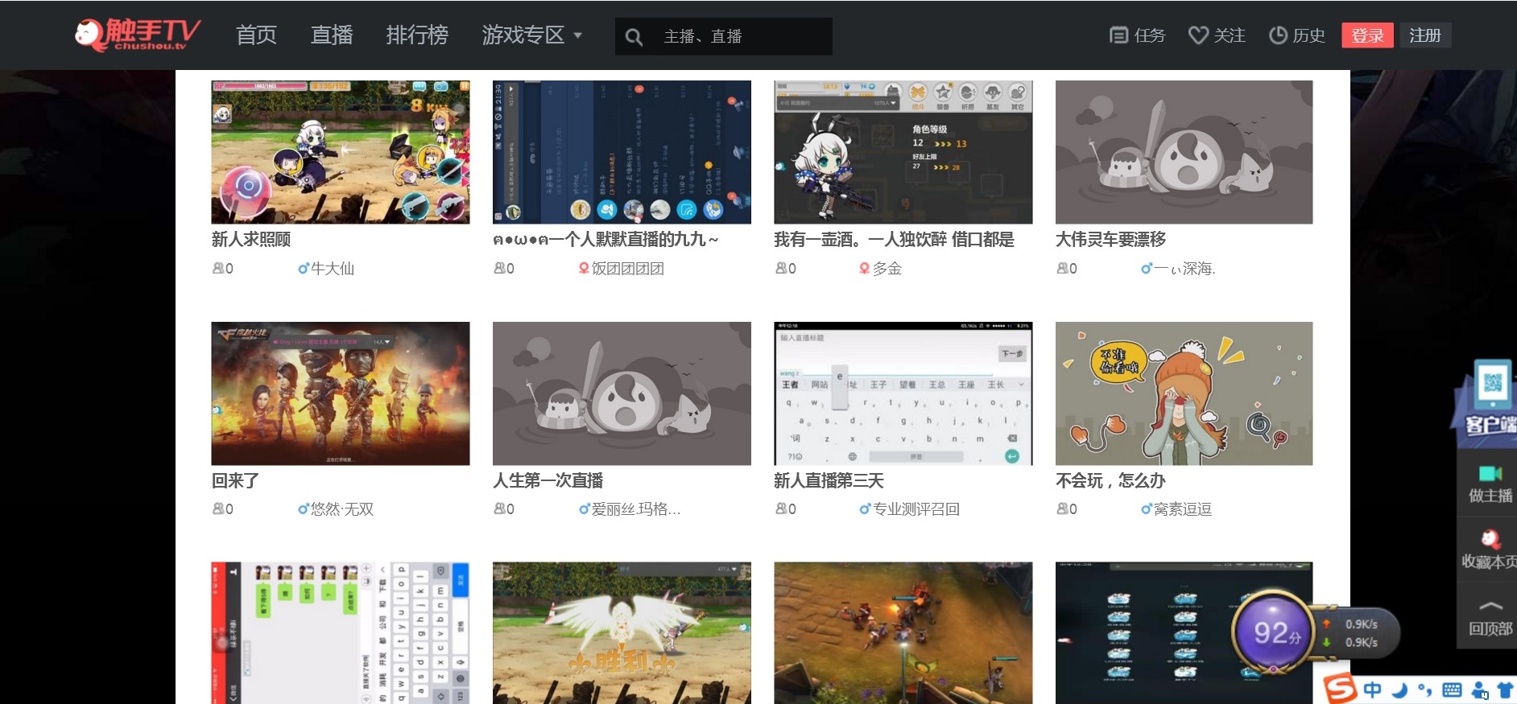Click the red 登录 login button

(x=1367, y=35)
